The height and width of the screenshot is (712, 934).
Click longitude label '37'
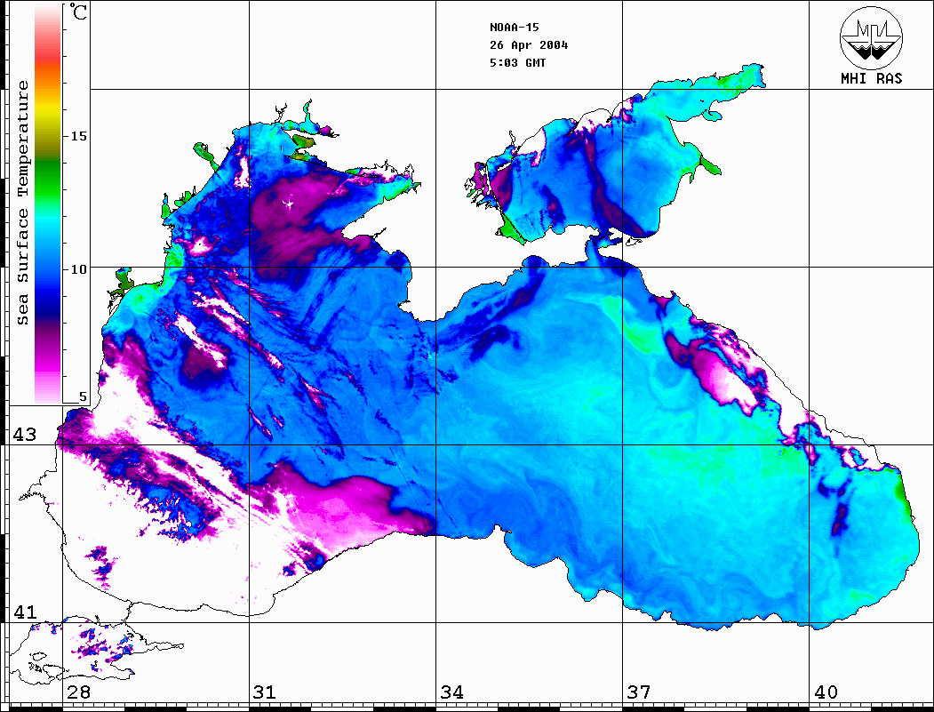pyautogui.click(x=639, y=692)
